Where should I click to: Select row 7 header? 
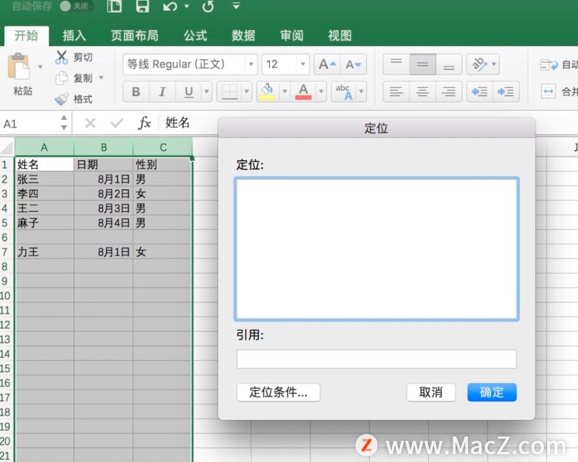5,252
